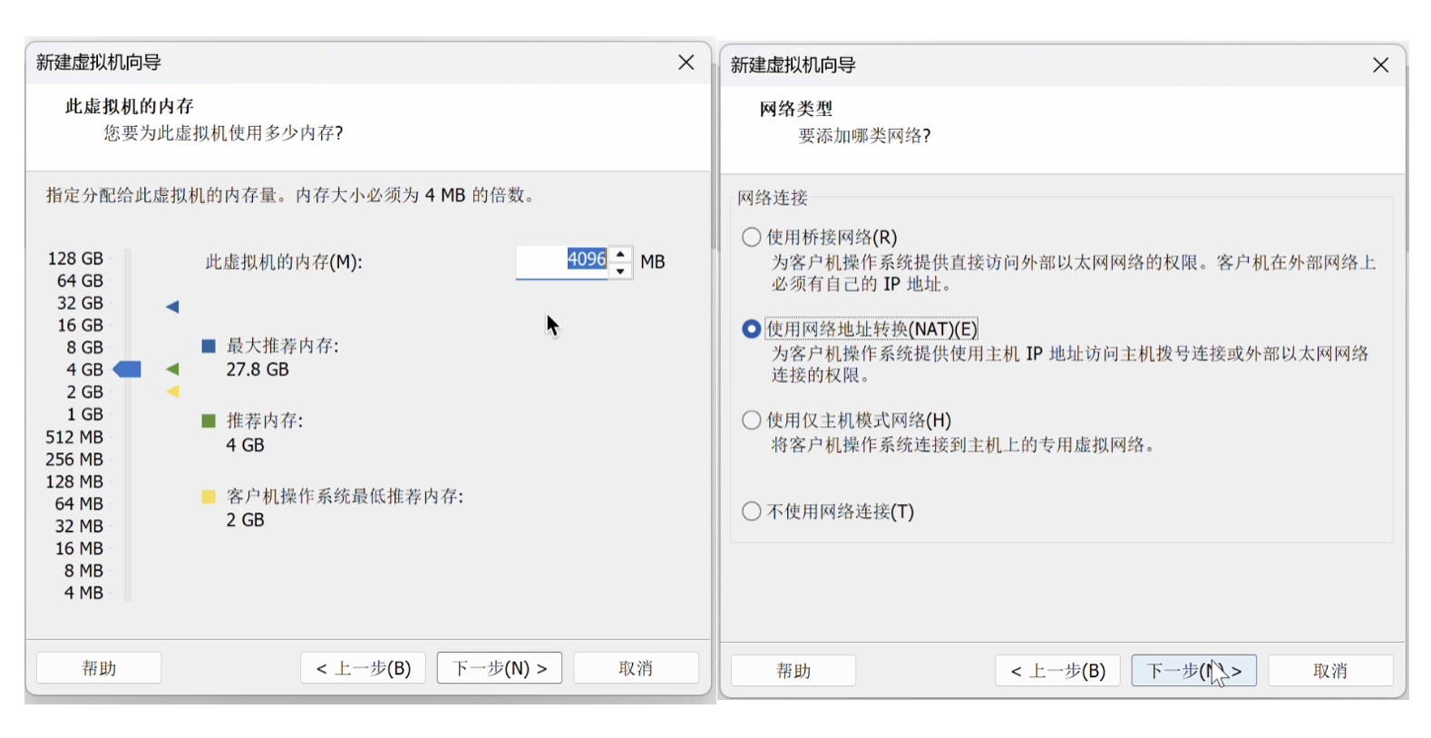The height and width of the screenshot is (738, 1431).
Task: Click 取消 in the network type wizard
Action: (x=1330, y=671)
